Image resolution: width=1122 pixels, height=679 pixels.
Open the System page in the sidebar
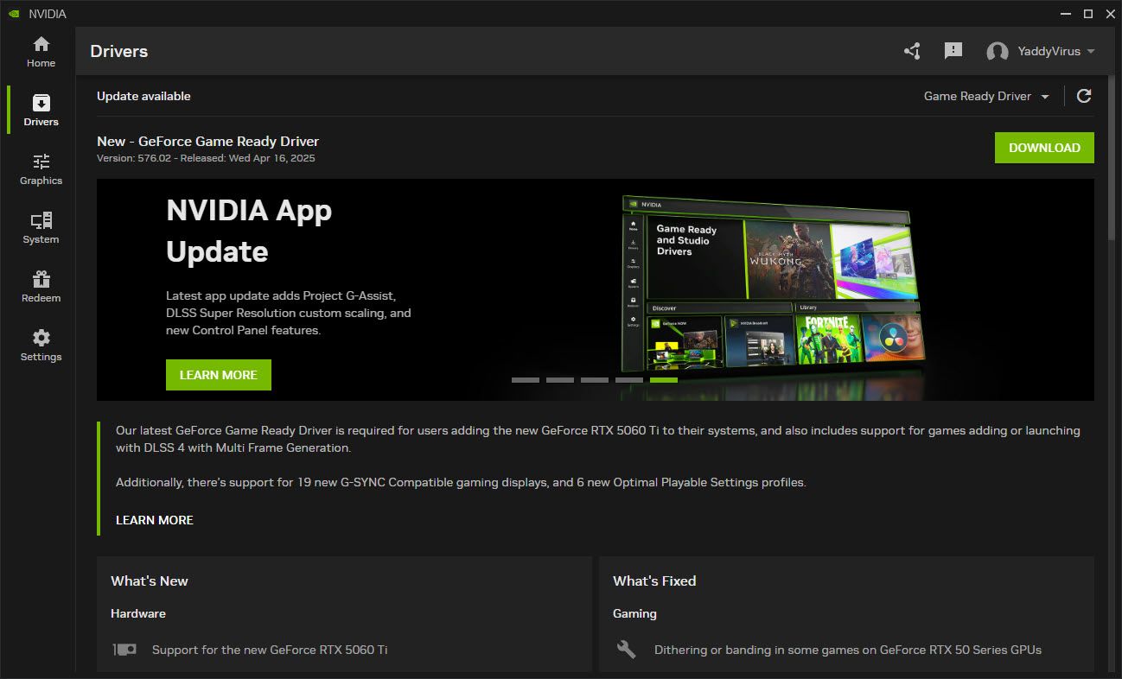pos(41,228)
